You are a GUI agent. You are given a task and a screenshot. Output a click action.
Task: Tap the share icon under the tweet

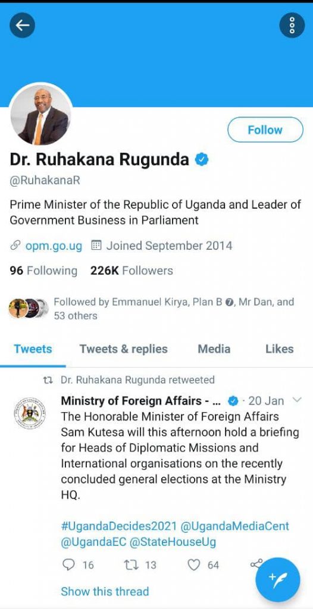pos(256,563)
